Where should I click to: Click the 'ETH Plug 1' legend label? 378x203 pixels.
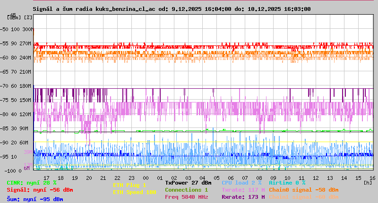(x=129, y=185)
